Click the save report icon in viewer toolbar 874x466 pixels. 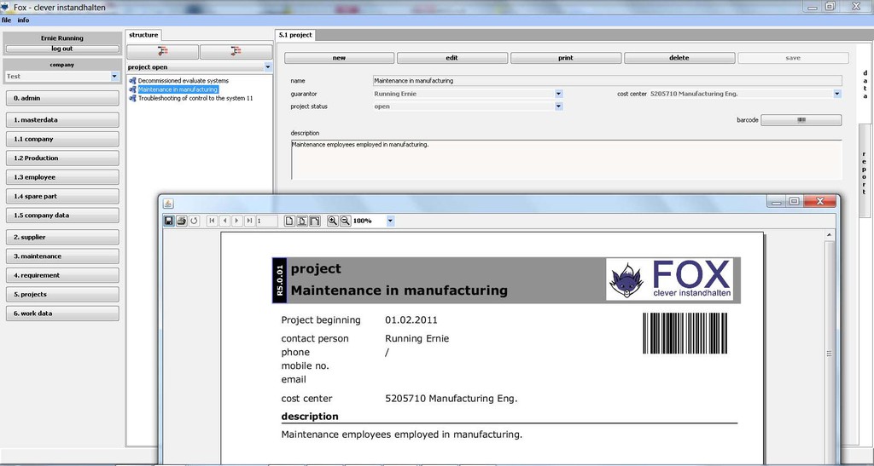[x=169, y=221]
